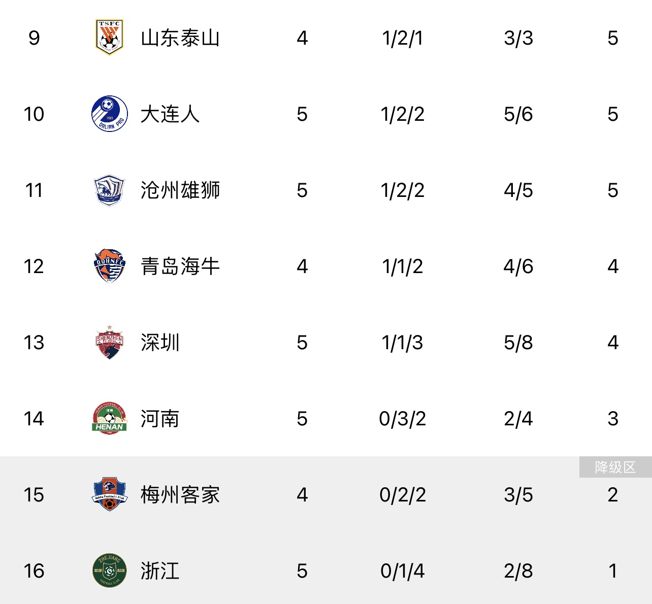Select rank number 16 in the standings
Image resolution: width=652 pixels, height=604 pixels.
click(34, 571)
